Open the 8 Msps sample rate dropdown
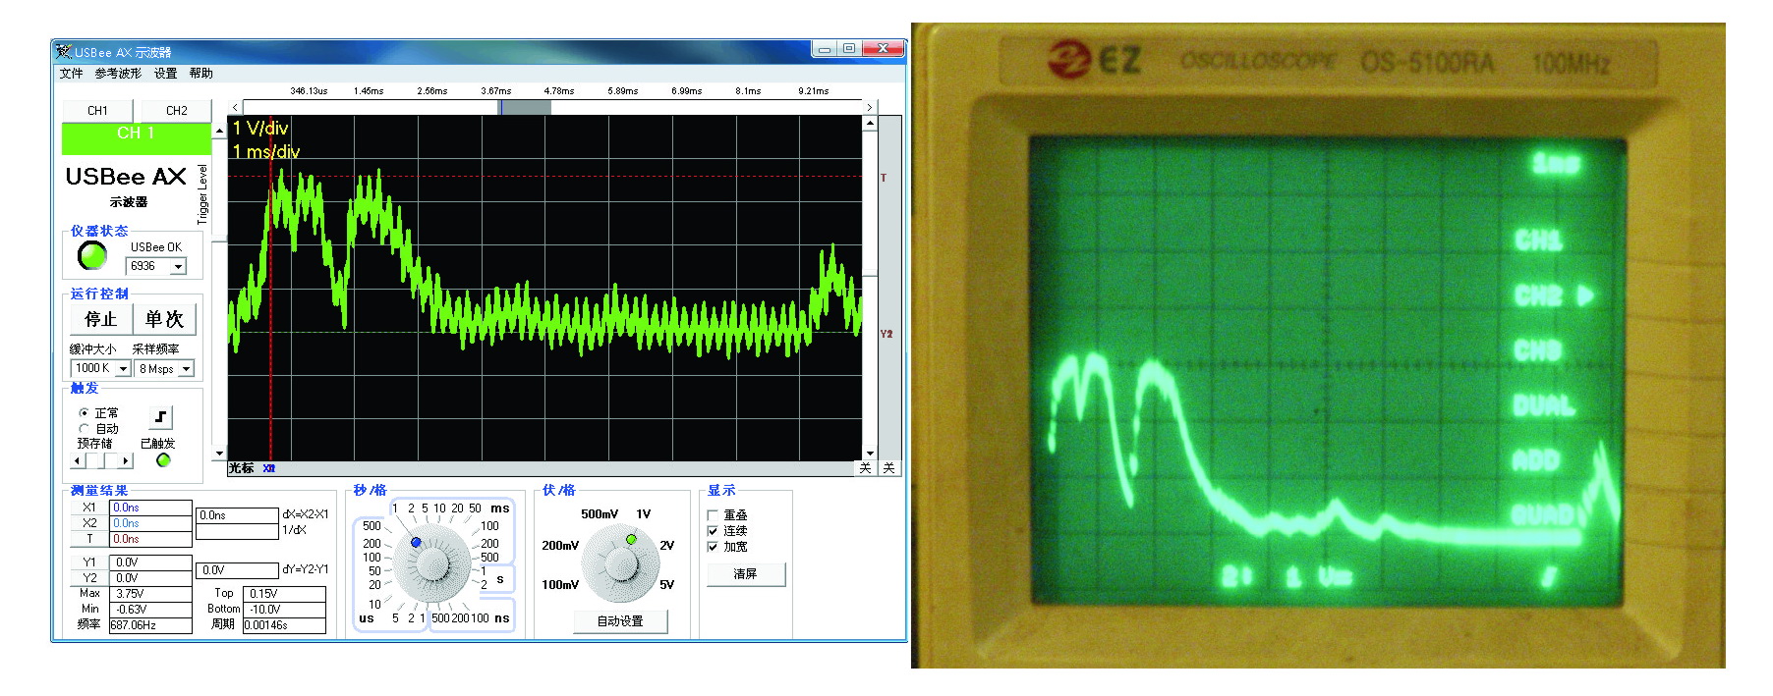 coord(186,368)
